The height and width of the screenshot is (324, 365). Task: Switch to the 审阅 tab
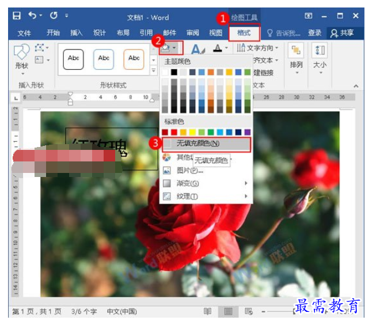click(x=193, y=33)
